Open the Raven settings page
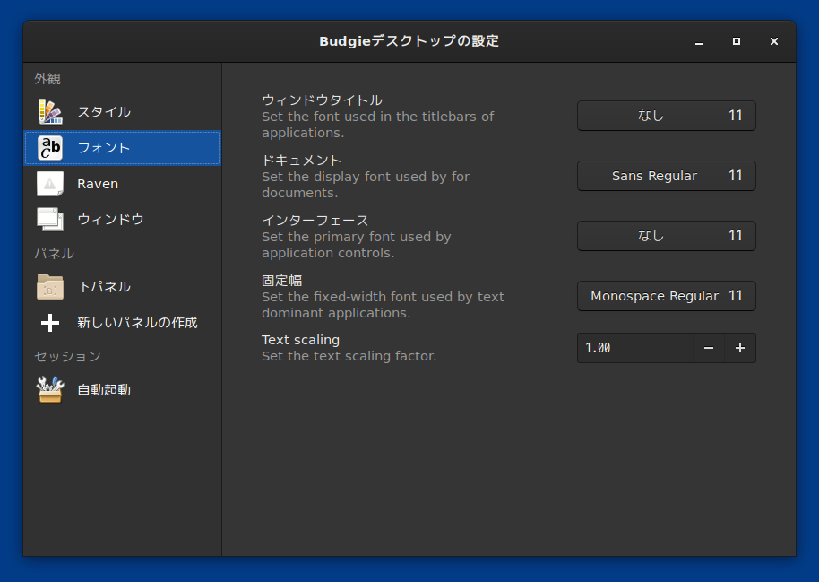This screenshot has width=819, height=582. point(122,184)
